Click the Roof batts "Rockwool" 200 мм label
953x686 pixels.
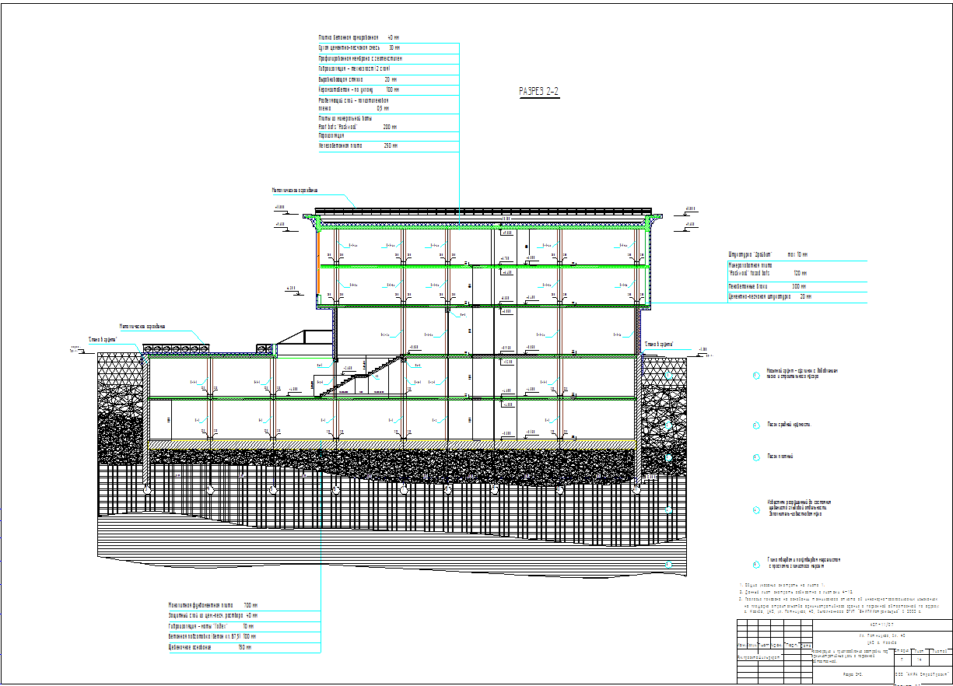pyautogui.click(x=358, y=125)
